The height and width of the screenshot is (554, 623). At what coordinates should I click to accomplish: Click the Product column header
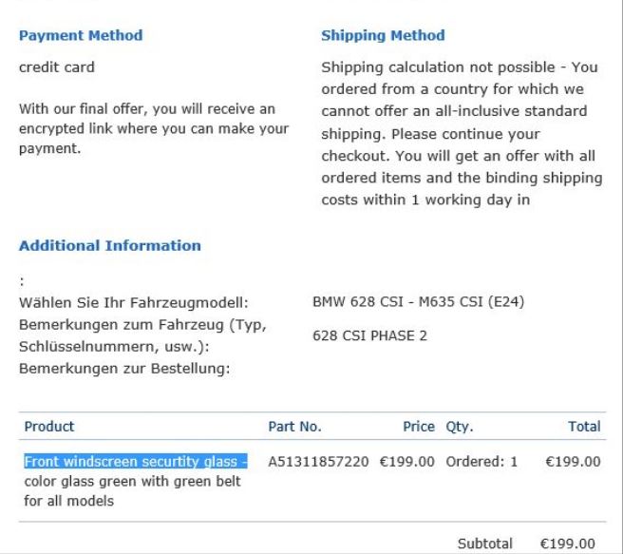pyautogui.click(x=48, y=427)
